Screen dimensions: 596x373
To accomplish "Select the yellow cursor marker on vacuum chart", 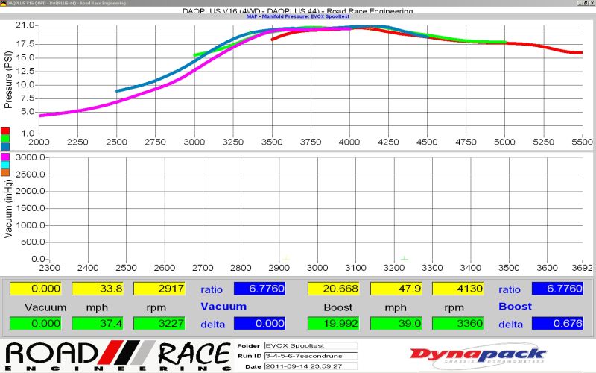I will click(x=286, y=259).
